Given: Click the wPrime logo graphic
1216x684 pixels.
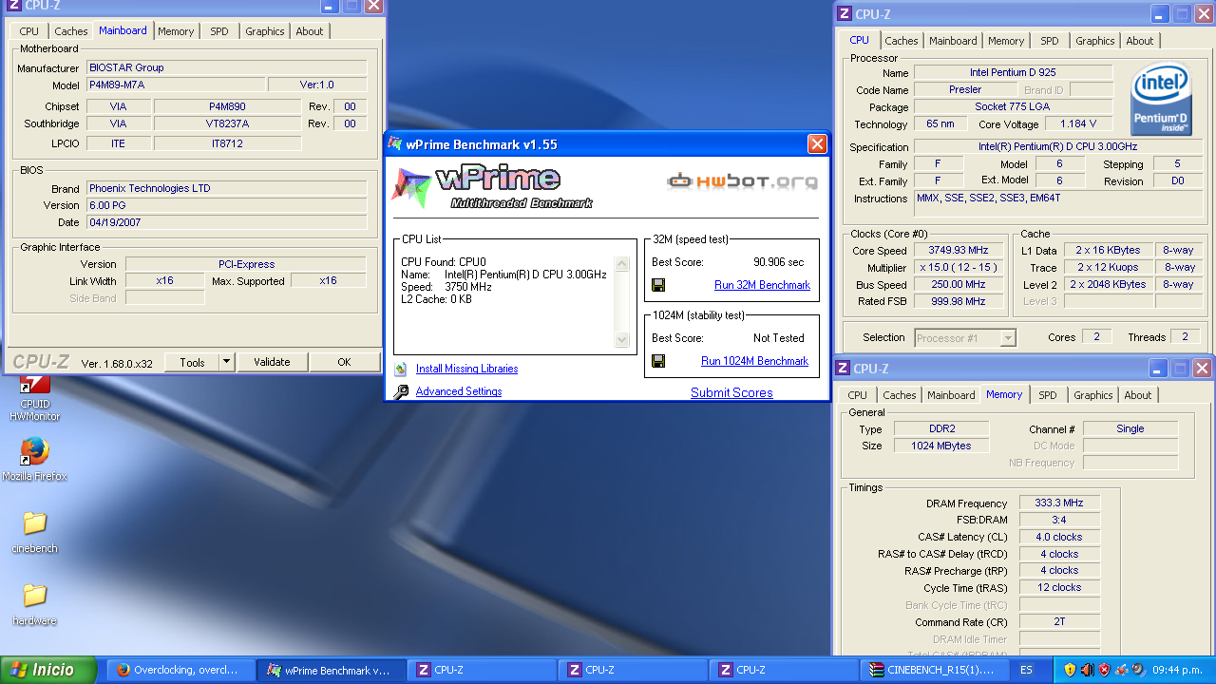Looking at the screenshot, I should [x=492, y=187].
